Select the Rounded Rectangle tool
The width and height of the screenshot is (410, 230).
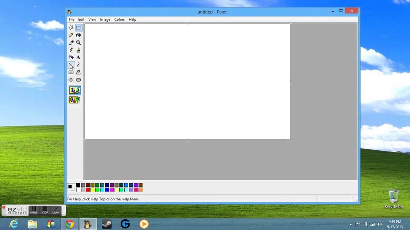(x=78, y=80)
